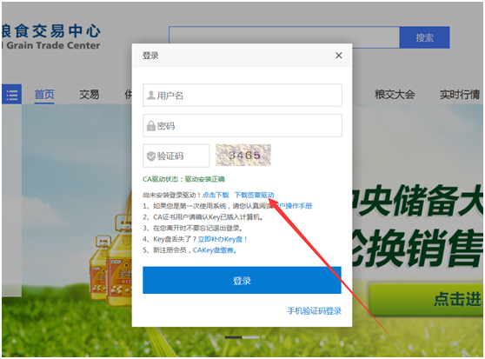Viewport: 485px width, 359px height.
Task: Click the Grain Trade Center logo
Action: coord(51,37)
